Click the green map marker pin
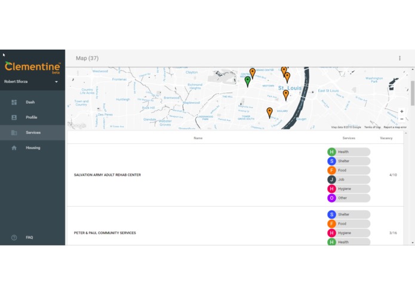 (247, 82)
